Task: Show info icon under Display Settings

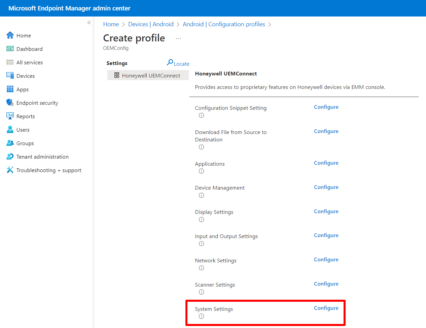Action: 201,220
